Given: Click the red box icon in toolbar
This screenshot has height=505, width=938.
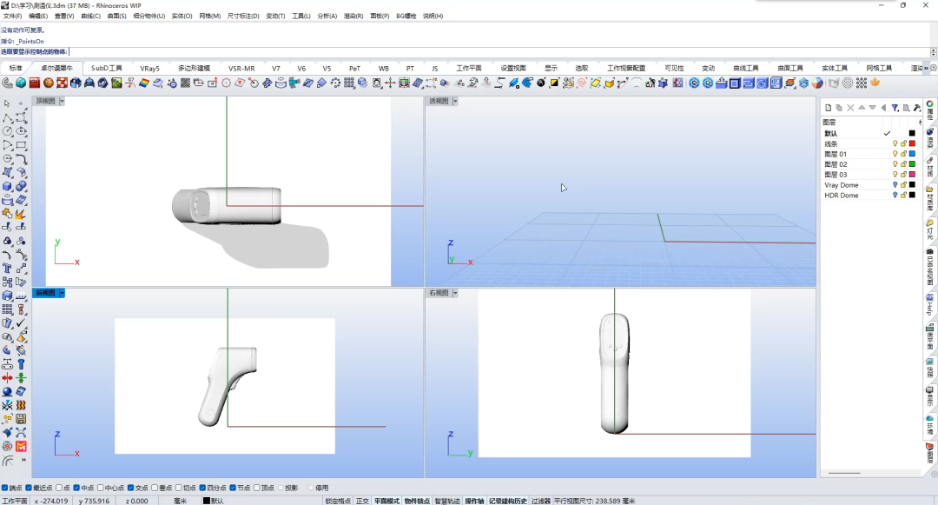Looking at the screenshot, I should coord(35,83).
